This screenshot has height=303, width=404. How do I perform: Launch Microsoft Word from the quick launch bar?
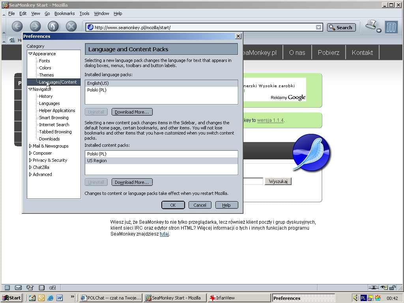coord(60,298)
